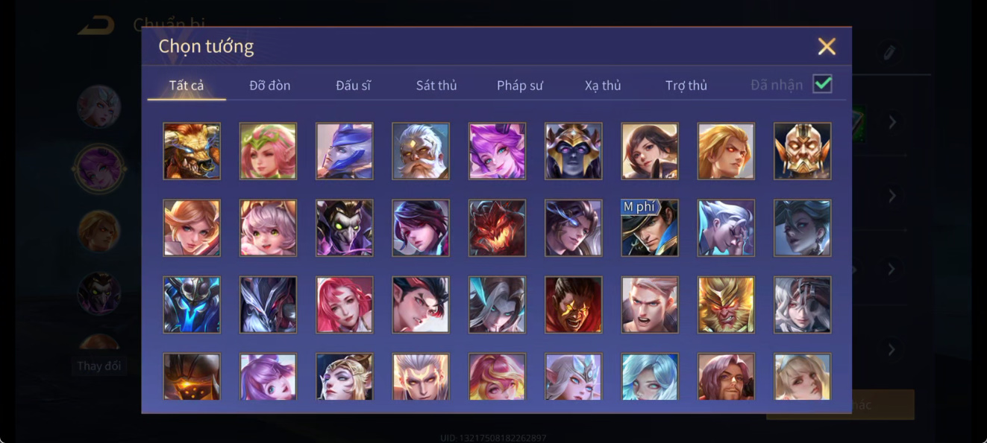Open the Sát thủ hero tab
The width and height of the screenshot is (987, 443).
(436, 86)
